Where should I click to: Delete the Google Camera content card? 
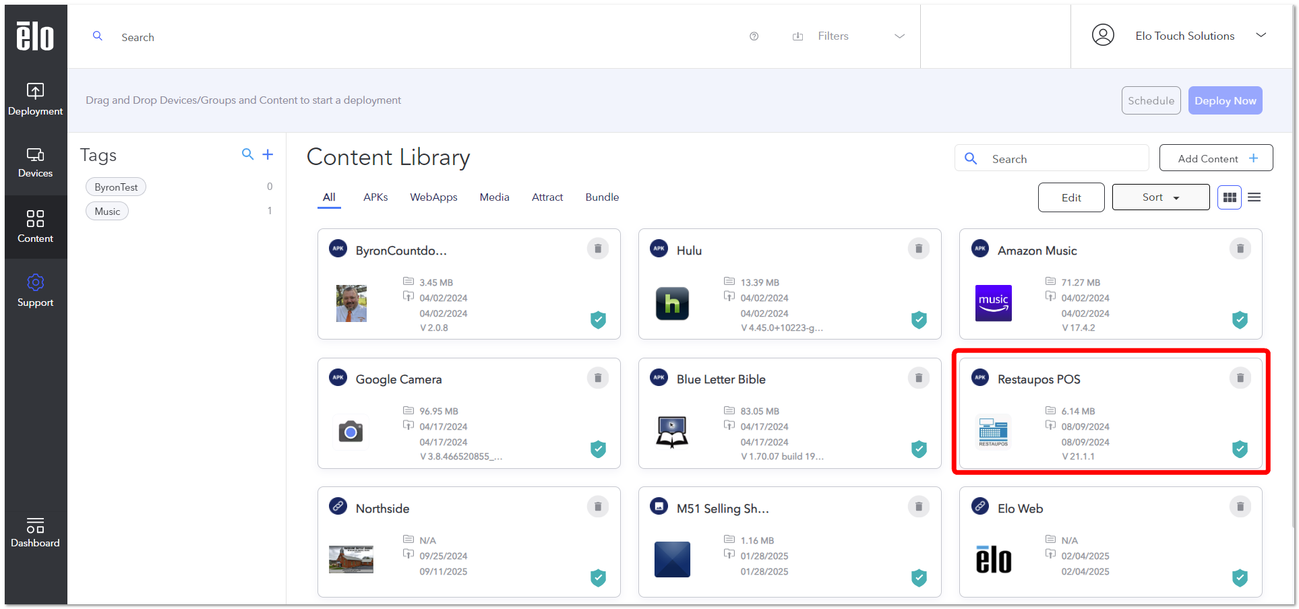coord(598,378)
